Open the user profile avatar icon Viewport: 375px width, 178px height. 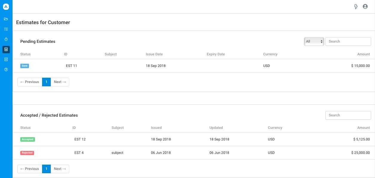click(365, 7)
